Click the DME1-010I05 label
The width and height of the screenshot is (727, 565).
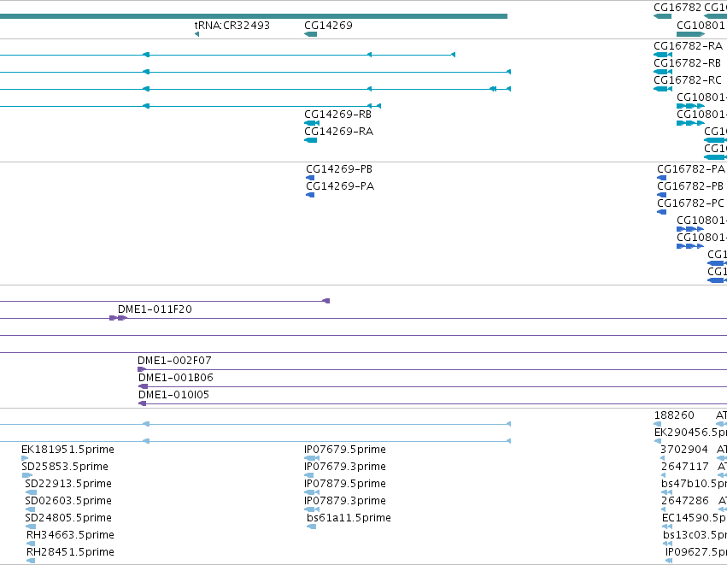point(174,395)
